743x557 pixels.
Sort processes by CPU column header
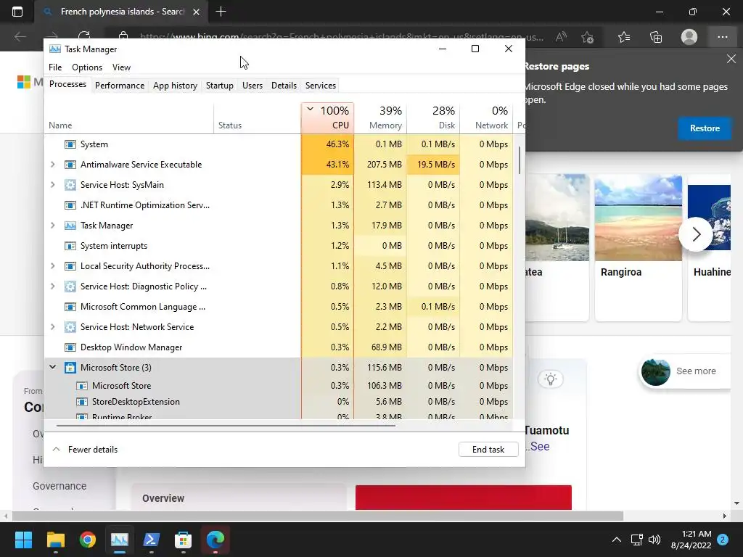[x=327, y=118]
